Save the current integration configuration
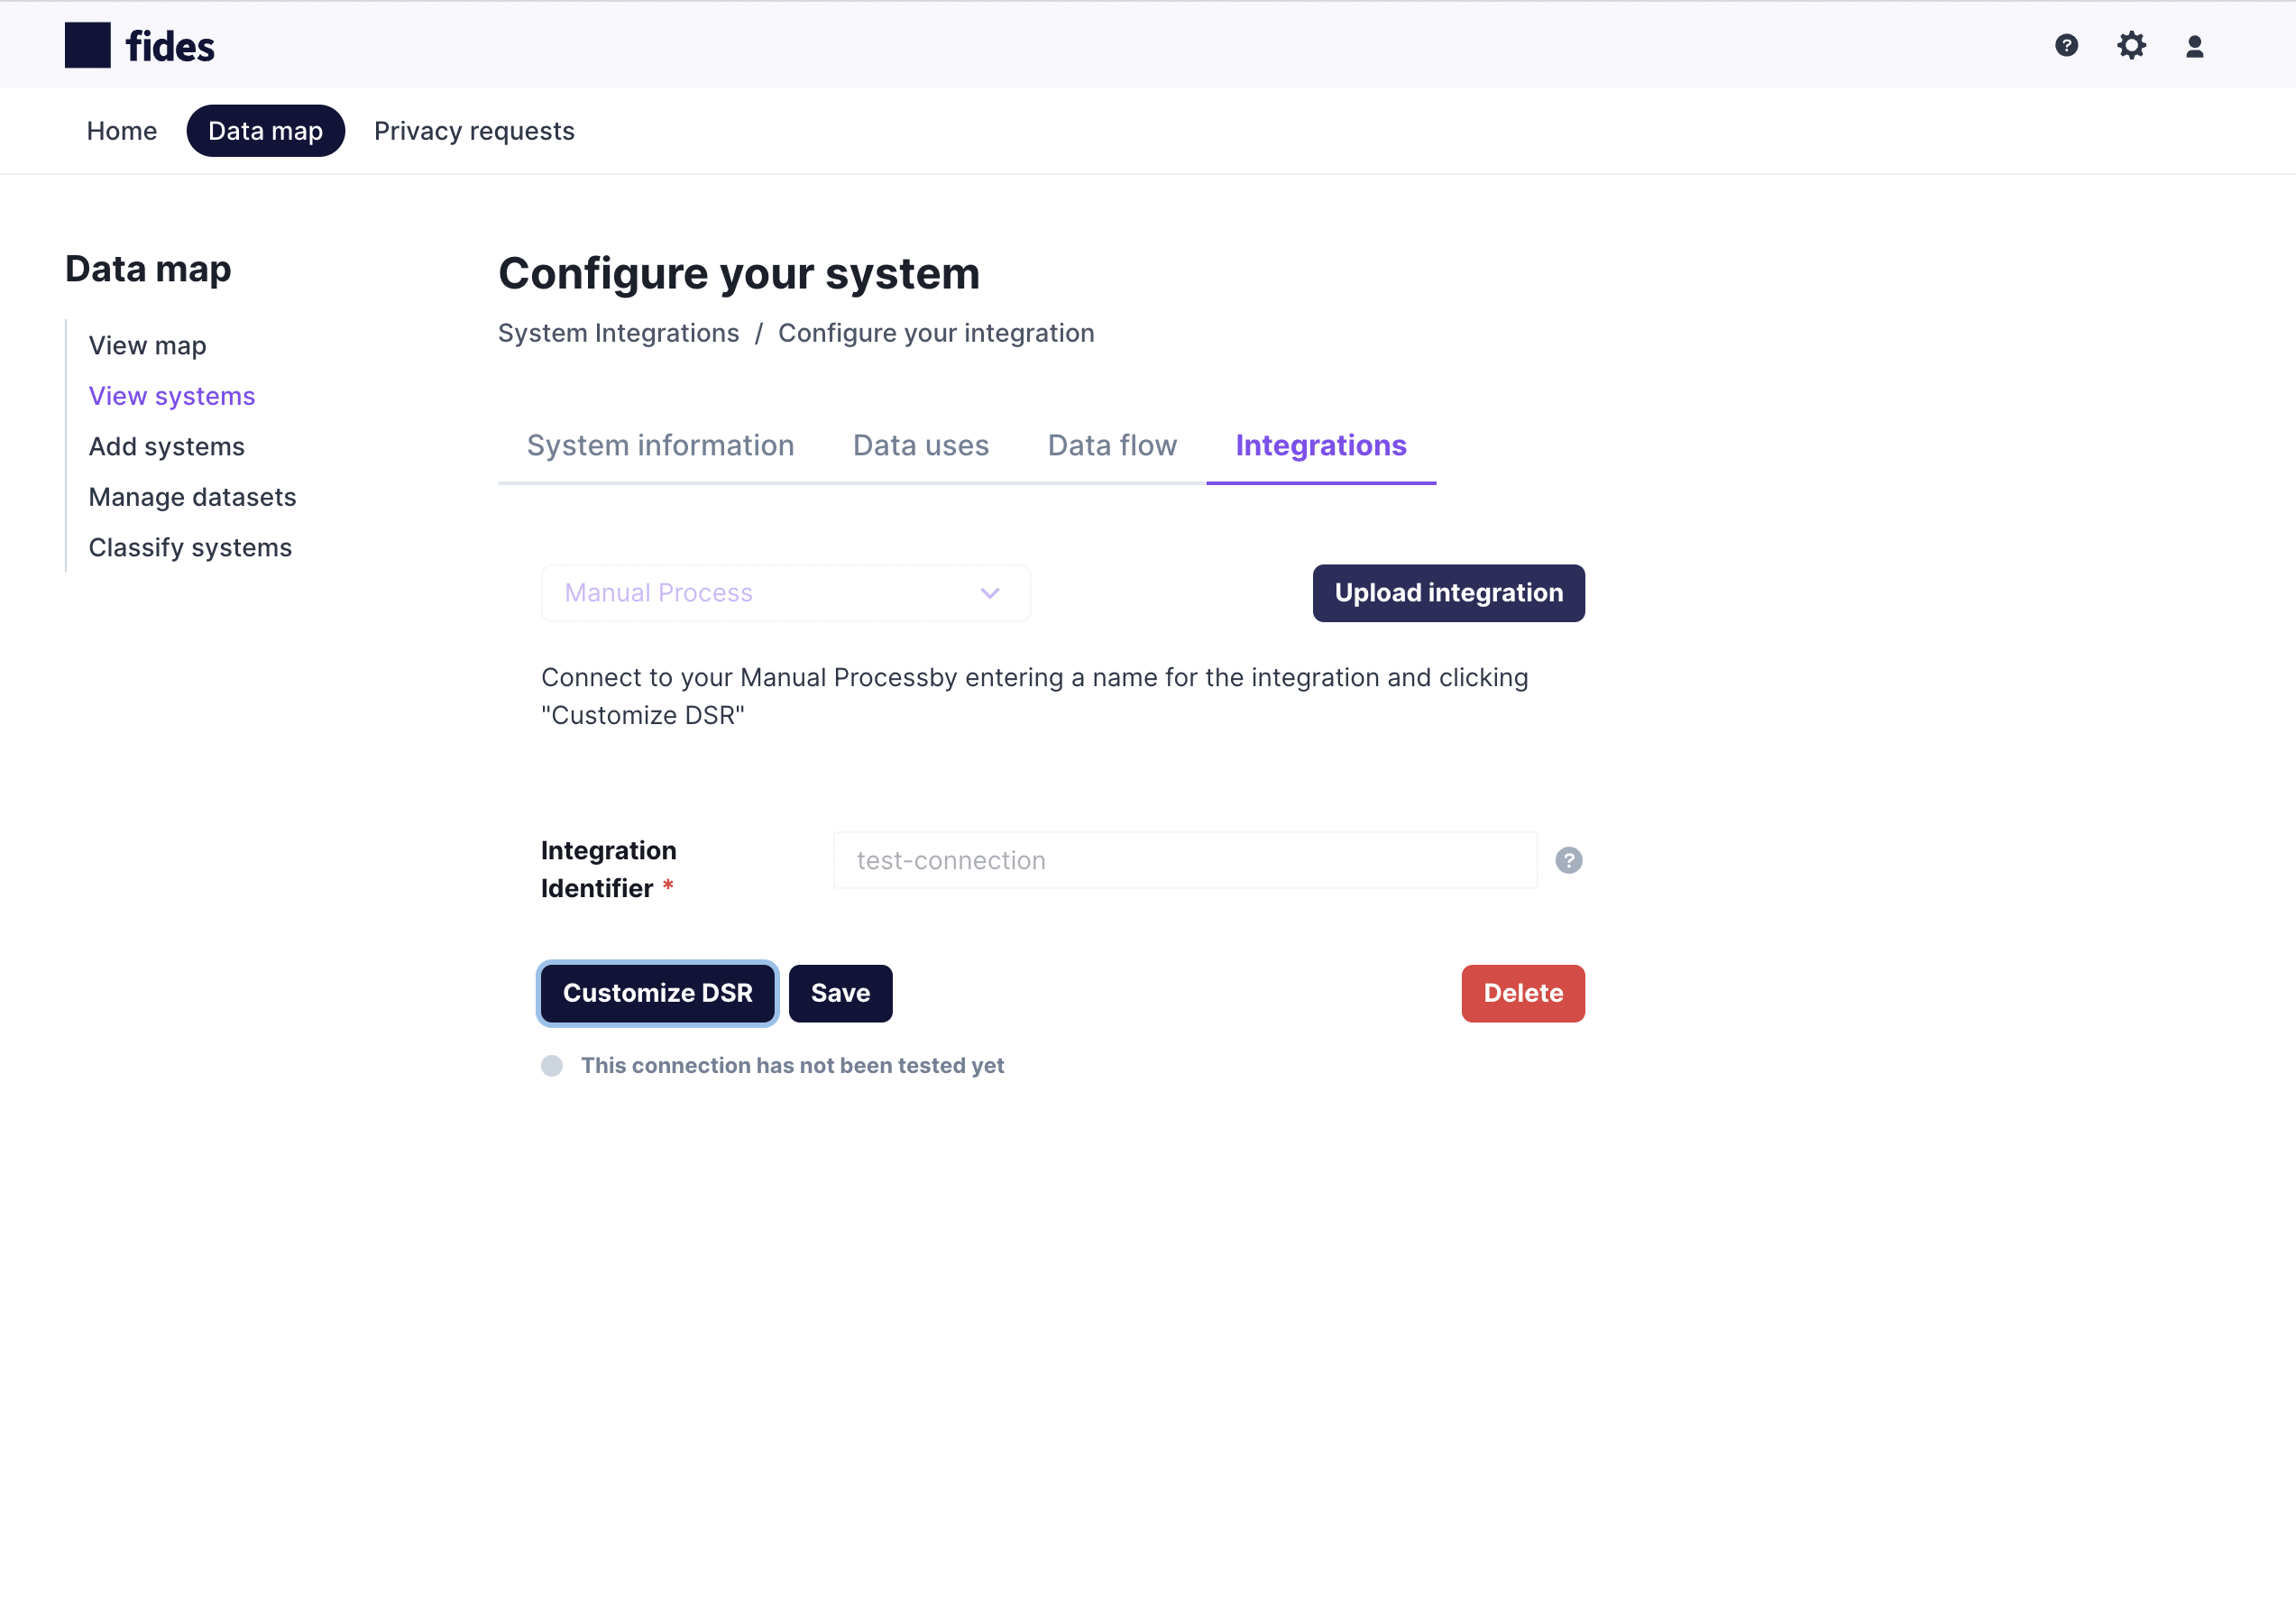 [x=840, y=993]
